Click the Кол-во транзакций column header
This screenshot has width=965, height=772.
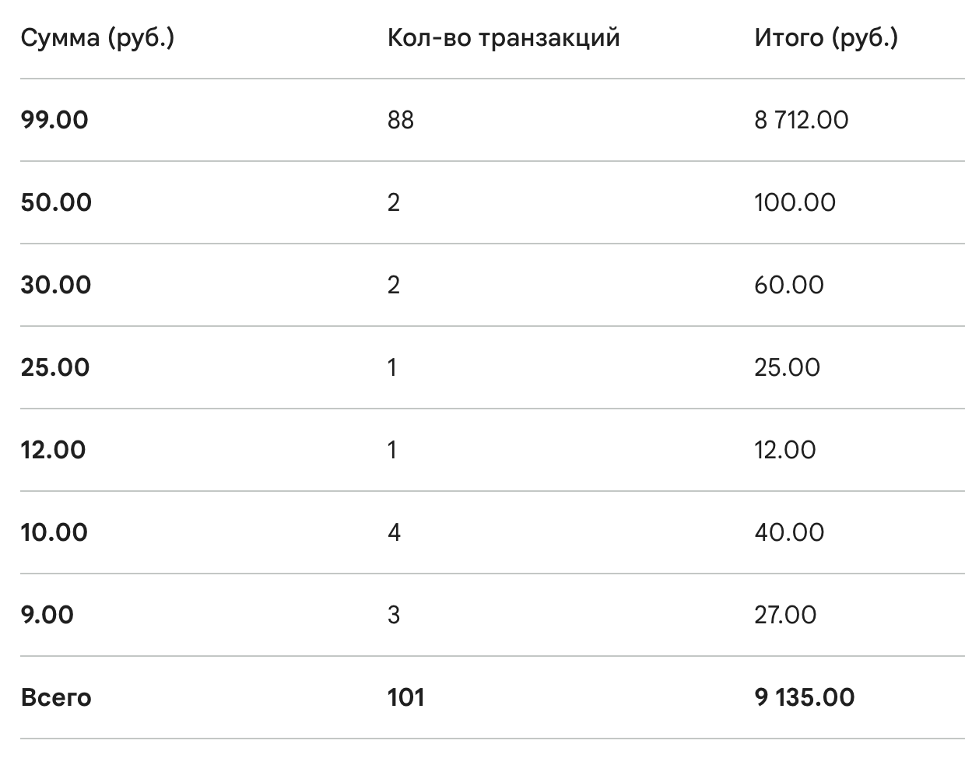[504, 38]
